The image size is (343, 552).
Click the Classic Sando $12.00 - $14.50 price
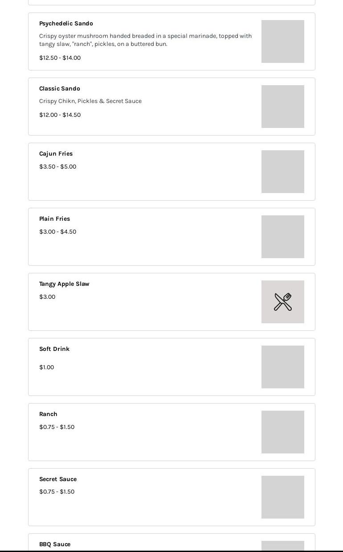[x=60, y=115]
